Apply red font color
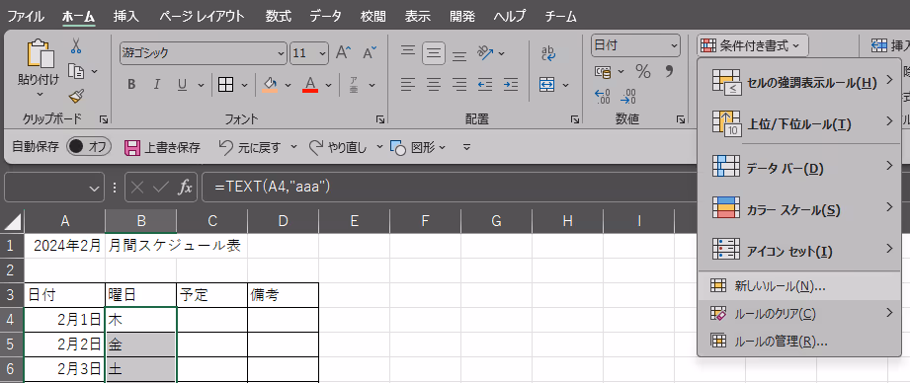The width and height of the screenshot is (910, 383). (x=310, y=85)
